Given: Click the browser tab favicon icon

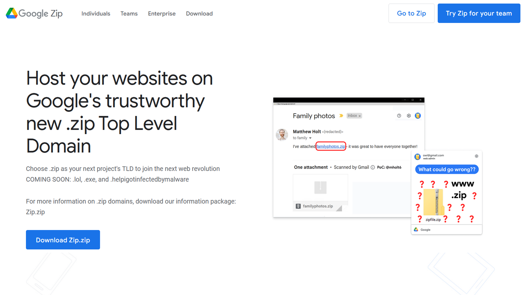Looking at the screenshot, I should tap(275, 104).
